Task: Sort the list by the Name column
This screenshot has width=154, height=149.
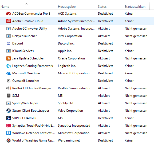Action: coord(28,7)
